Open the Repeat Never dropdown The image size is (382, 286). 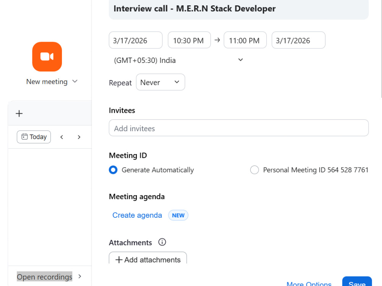[160, 82]
